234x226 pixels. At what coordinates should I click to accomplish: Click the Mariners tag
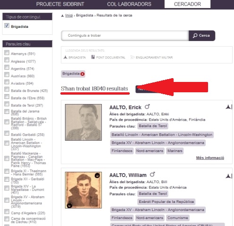click(x=175, y=151)
